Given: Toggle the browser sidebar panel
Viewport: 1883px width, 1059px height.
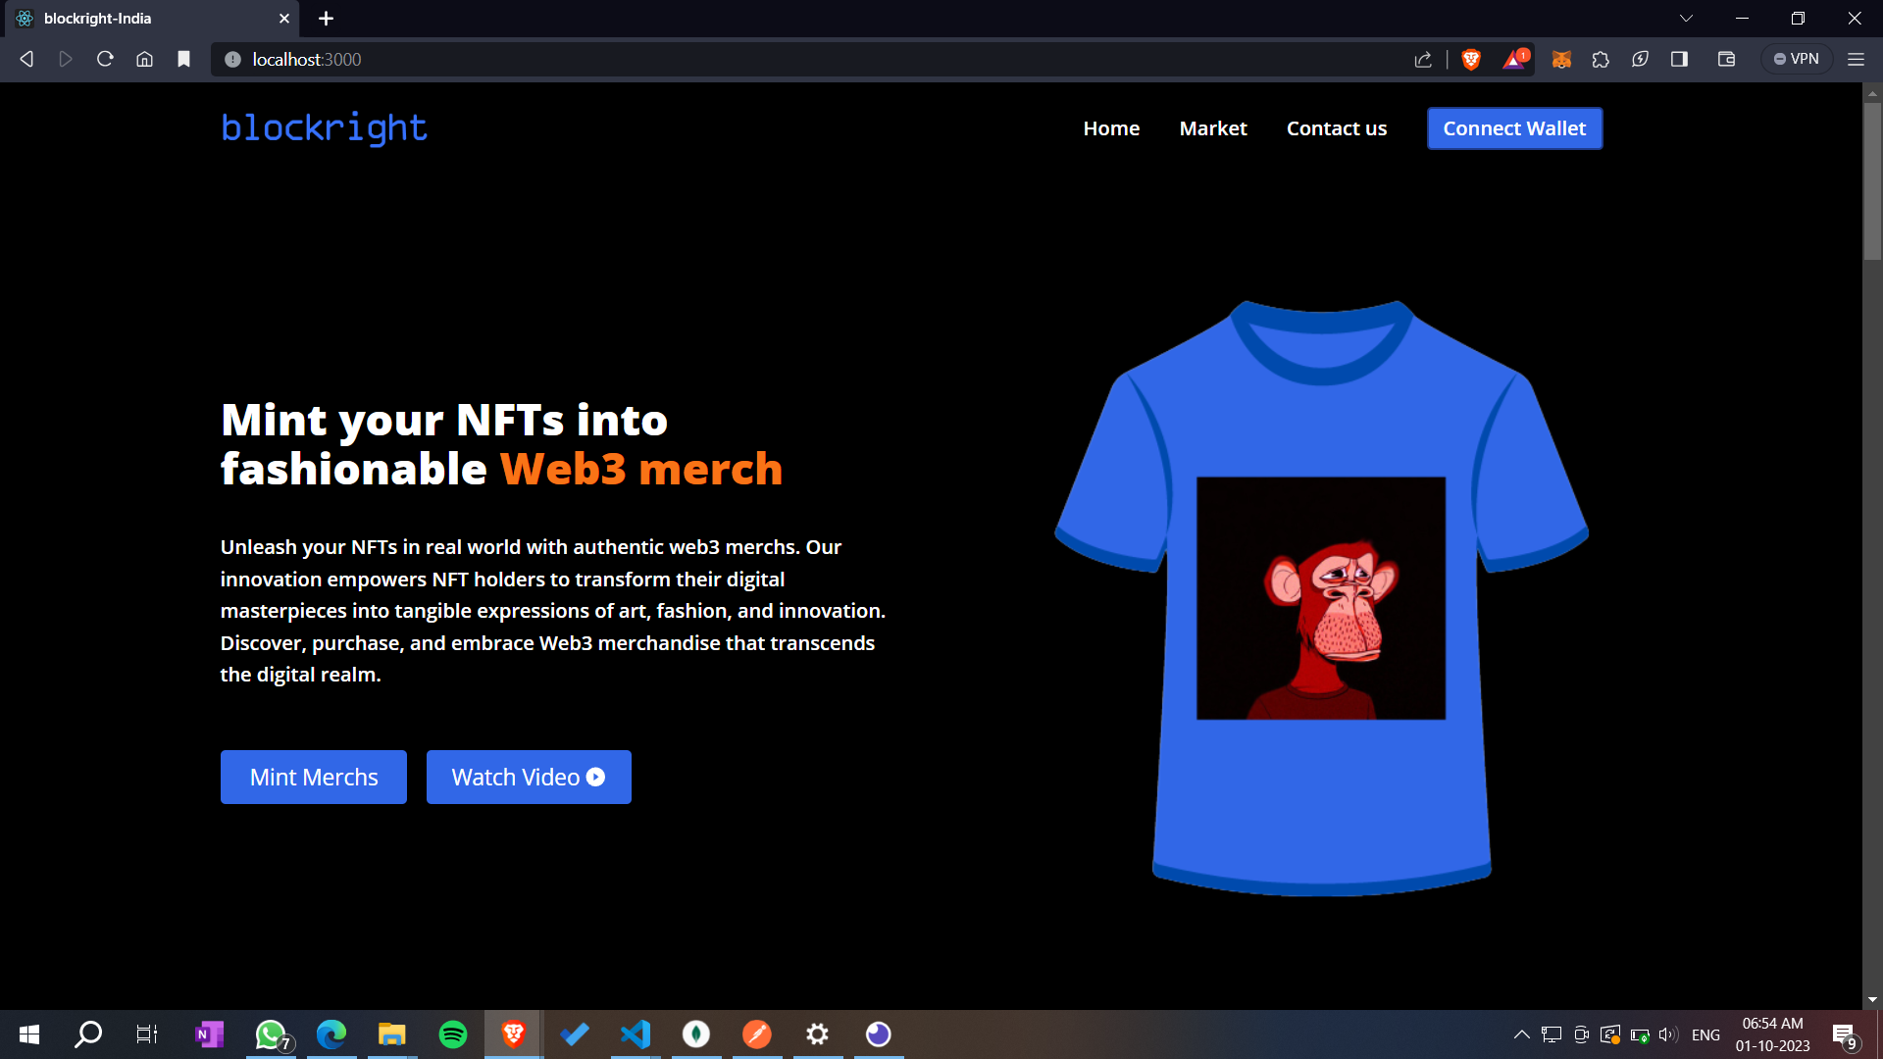Looking at the screenshot, I should pos(1679,60).
